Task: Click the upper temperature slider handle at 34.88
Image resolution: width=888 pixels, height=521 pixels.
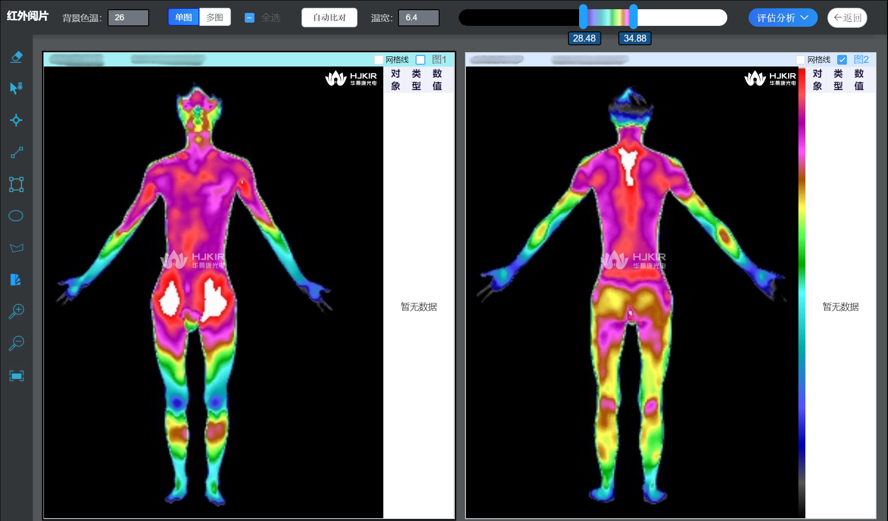Action: point(634,17)
